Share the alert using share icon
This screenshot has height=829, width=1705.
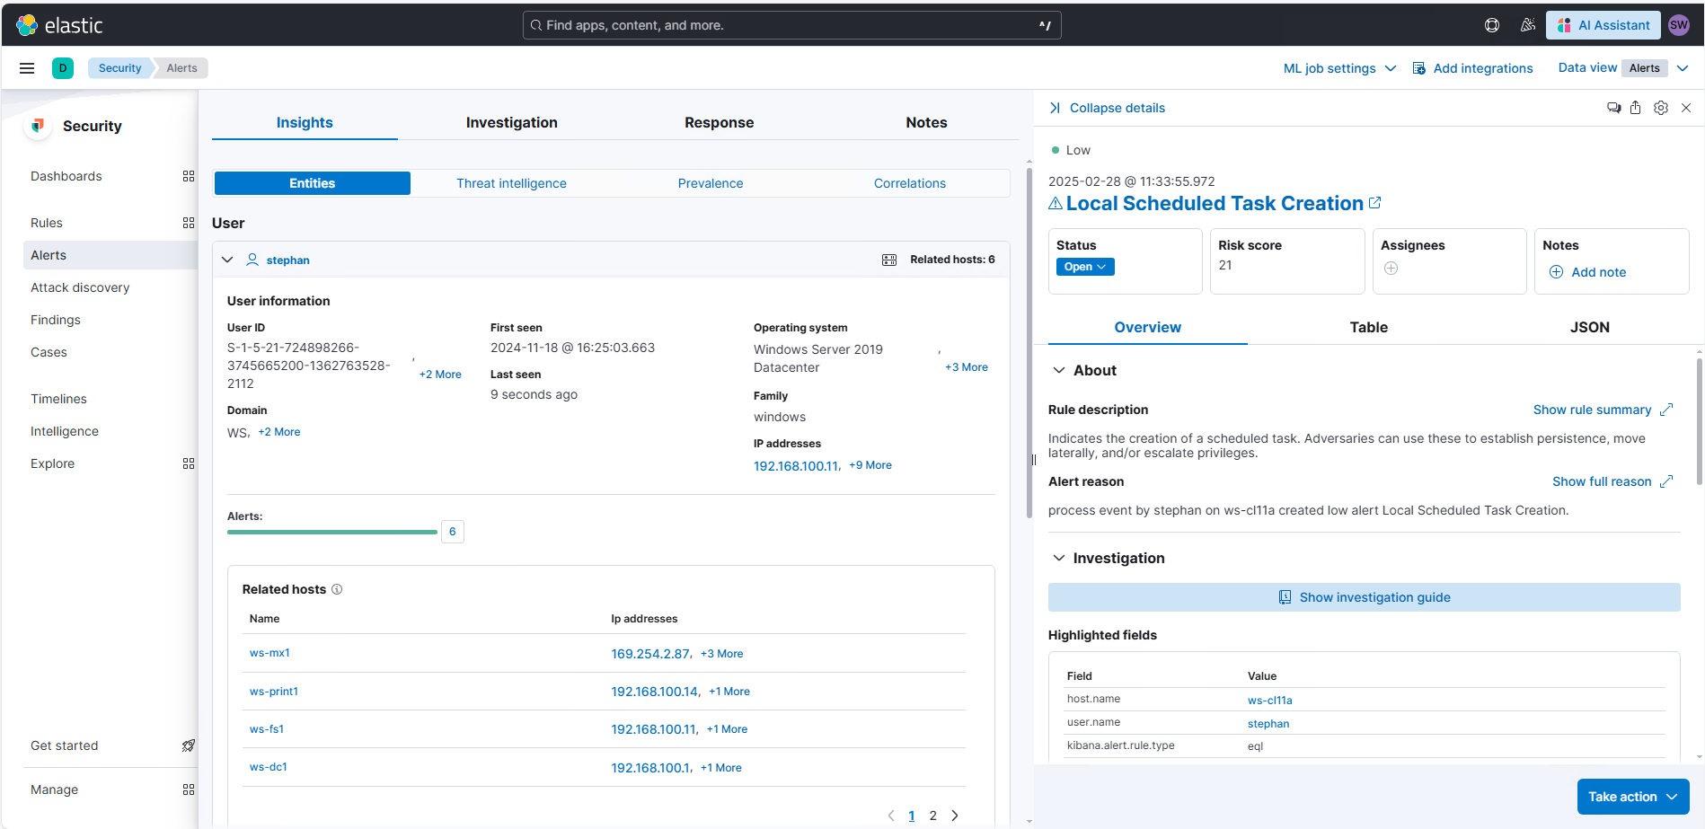pyautogui.click(x=1636, y=108)
